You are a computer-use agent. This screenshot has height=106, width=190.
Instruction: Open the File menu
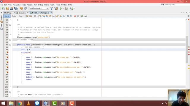2,5
